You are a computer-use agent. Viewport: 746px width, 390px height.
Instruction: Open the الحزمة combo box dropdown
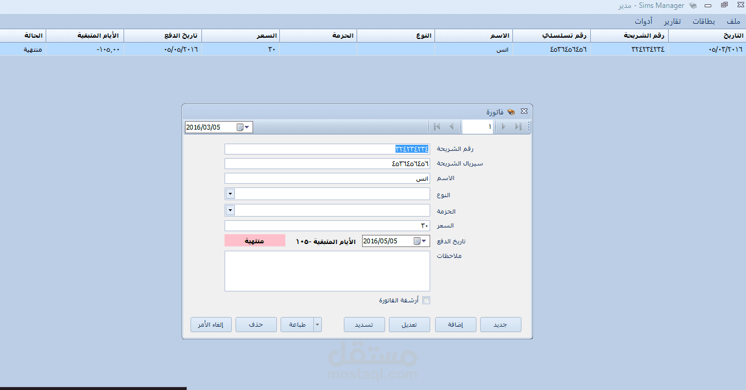click(x=230, y=210)
